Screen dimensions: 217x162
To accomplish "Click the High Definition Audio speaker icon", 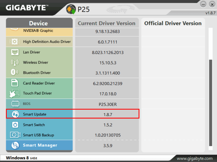I will point(15,42).
